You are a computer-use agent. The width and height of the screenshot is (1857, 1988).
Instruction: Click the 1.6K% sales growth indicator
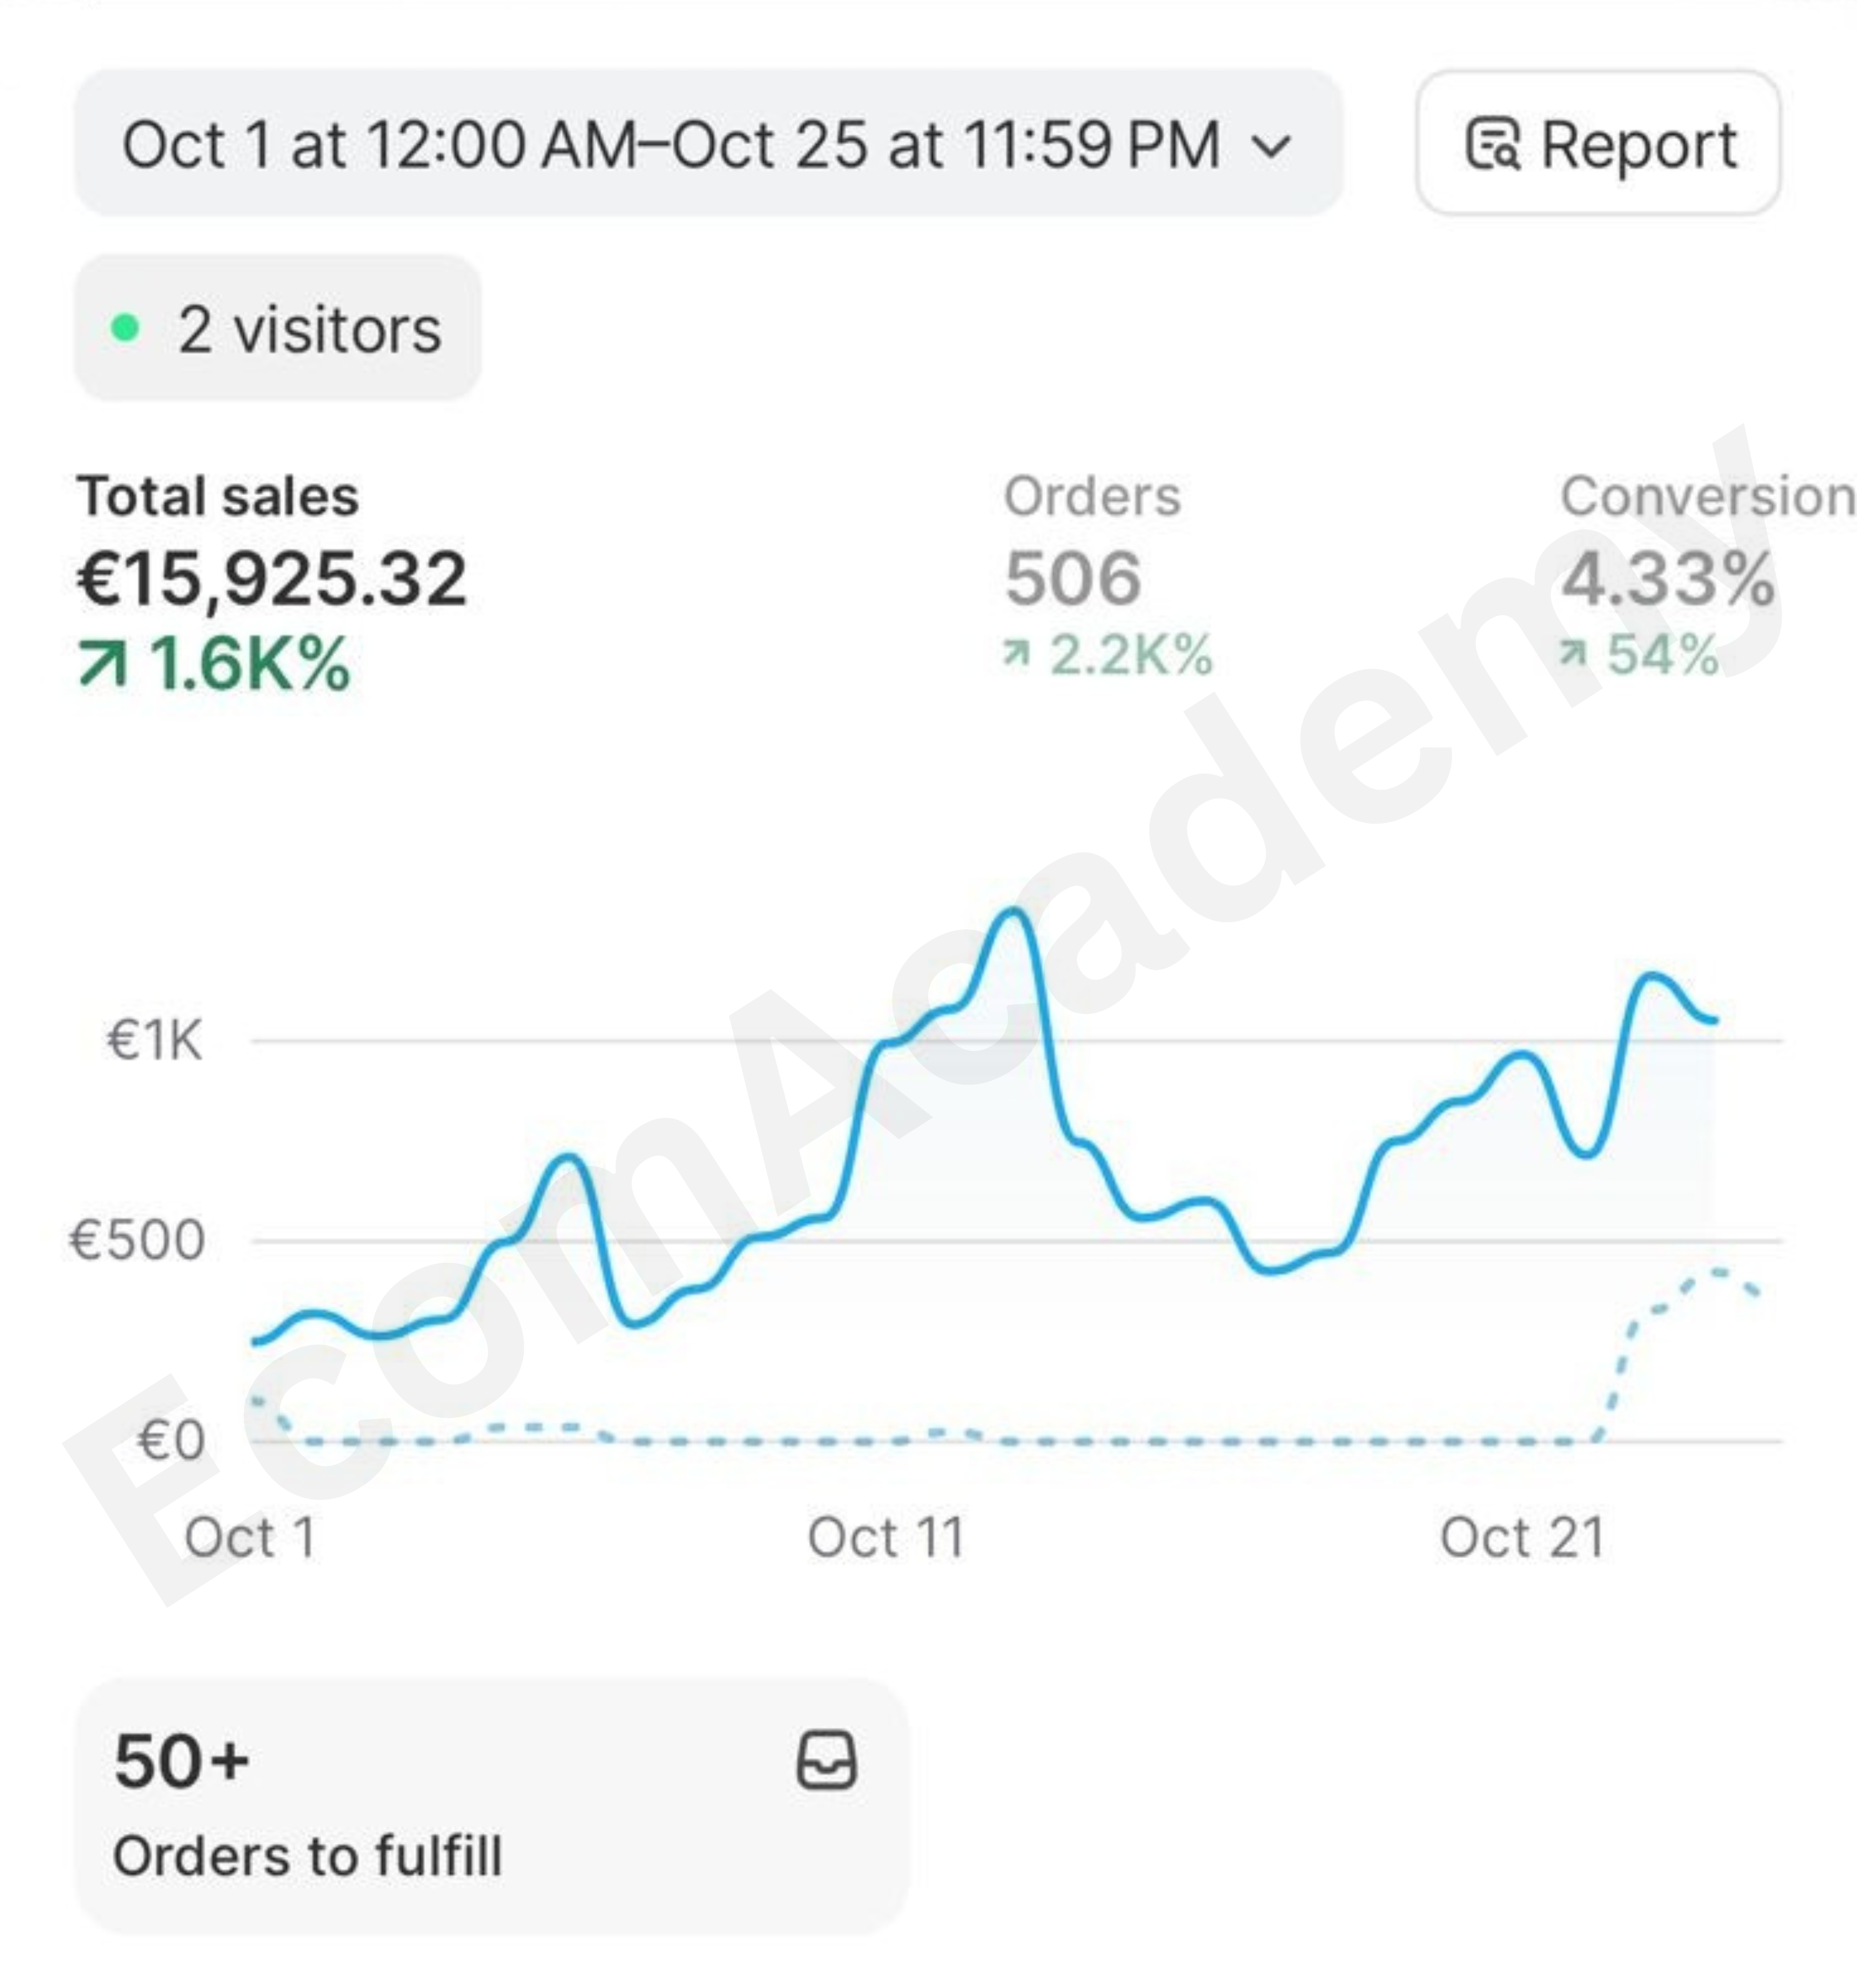214,663
